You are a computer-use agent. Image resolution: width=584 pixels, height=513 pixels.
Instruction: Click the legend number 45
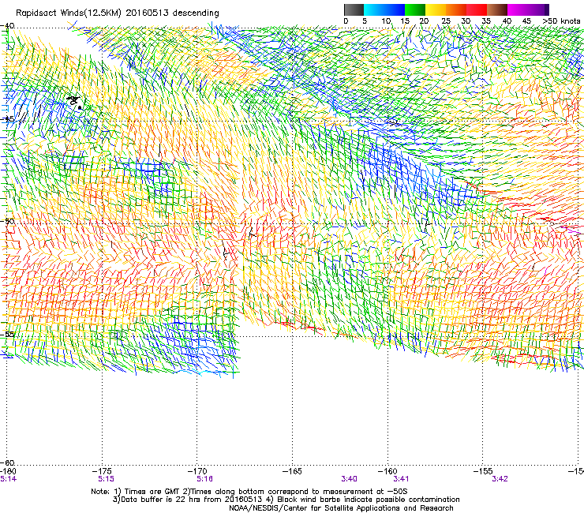pos(526,21)
